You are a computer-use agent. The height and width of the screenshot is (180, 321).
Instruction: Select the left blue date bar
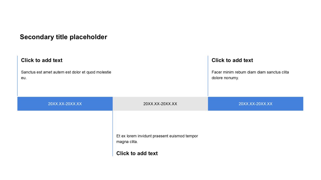coord(65,104)
